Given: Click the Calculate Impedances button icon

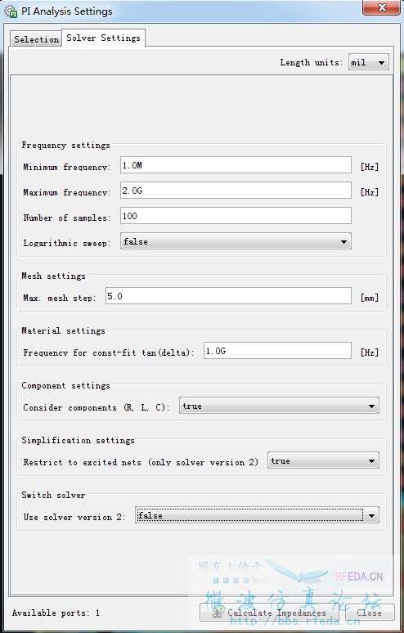Looking at the screenshot, I should tap(218, 613).
